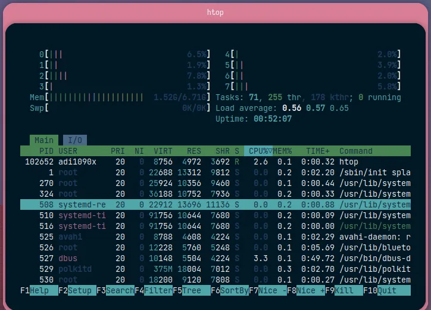
Task: Click the CPU 7 usage meter
Action: 313,86
